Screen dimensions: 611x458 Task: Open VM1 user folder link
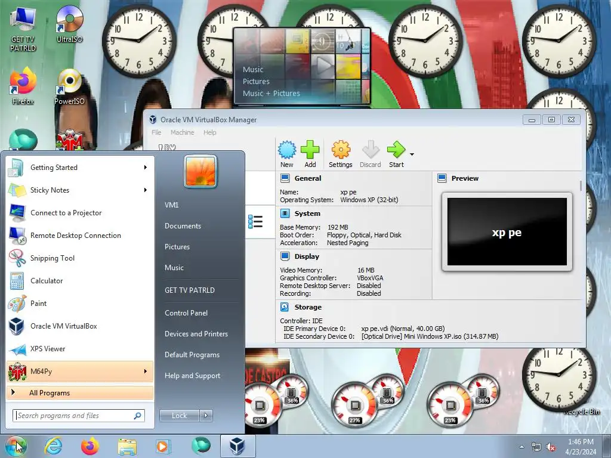[x=171, y=205]
